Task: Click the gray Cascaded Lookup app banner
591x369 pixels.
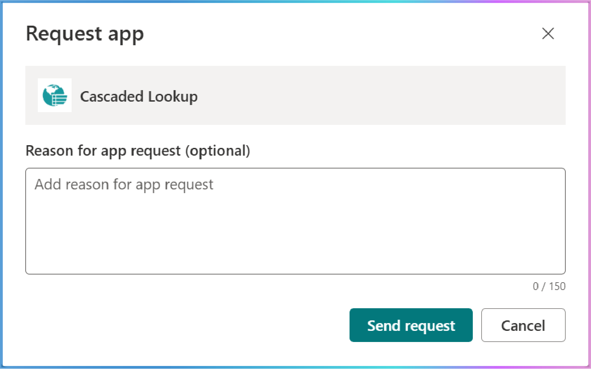Action: [x=295, y=96]
